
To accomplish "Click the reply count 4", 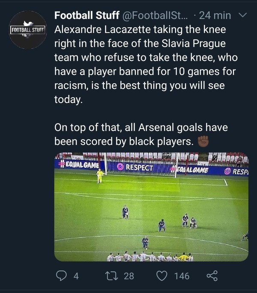I will pos(76,276).
